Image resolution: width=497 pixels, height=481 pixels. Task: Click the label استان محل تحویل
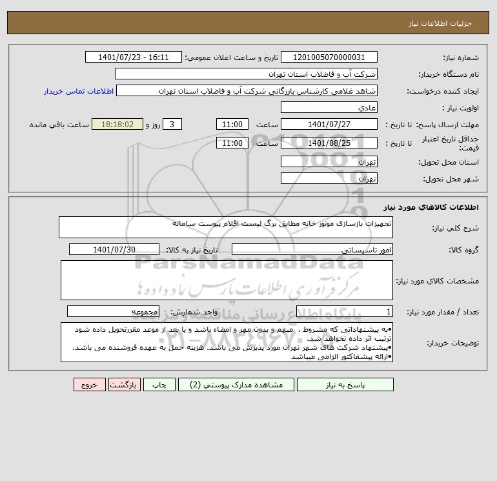[x=449, y=162]
